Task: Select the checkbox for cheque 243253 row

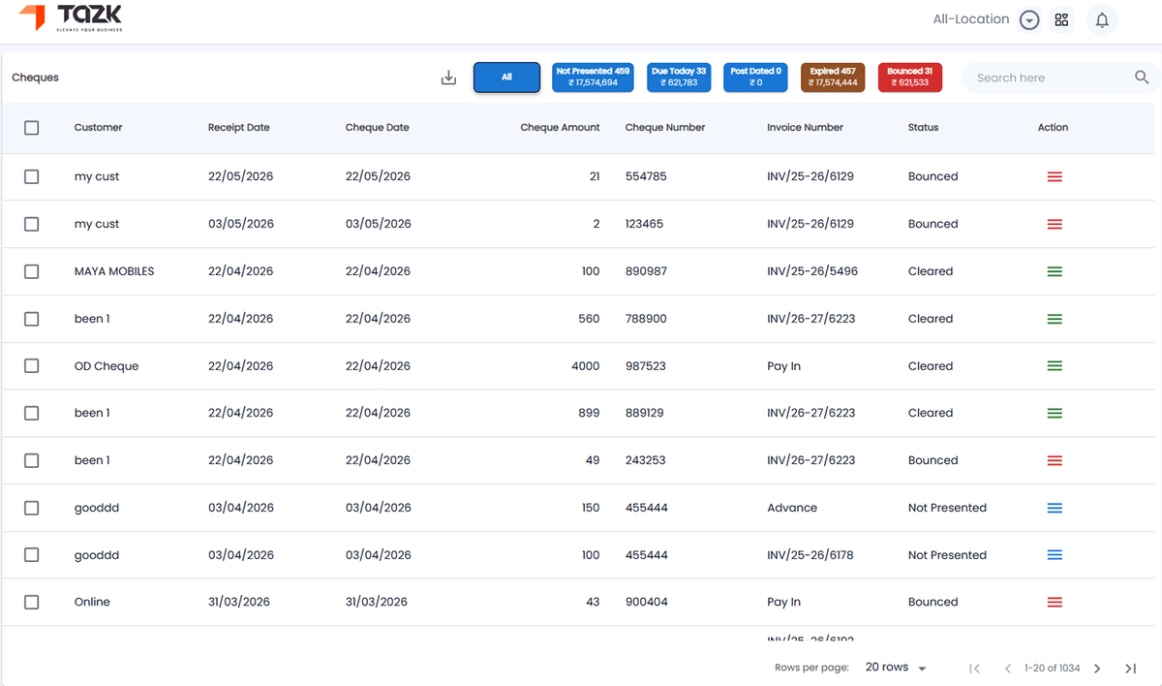Action: click(32, 460)
